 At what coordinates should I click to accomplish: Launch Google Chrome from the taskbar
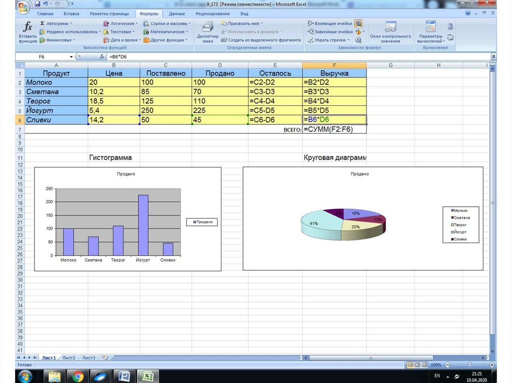coord(77,376)
